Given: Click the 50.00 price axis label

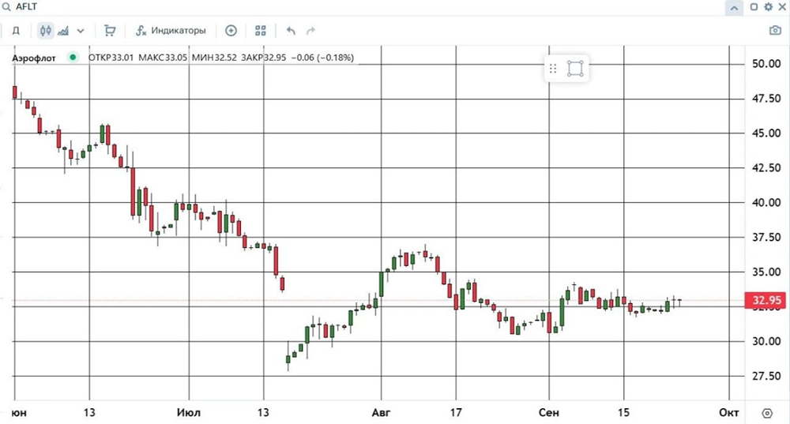Looking at the screenshot, I should (766, 64).
